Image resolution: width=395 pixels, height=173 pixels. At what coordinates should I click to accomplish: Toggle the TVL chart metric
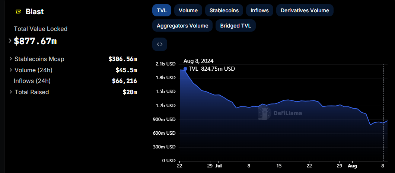(x=162, y=10)
